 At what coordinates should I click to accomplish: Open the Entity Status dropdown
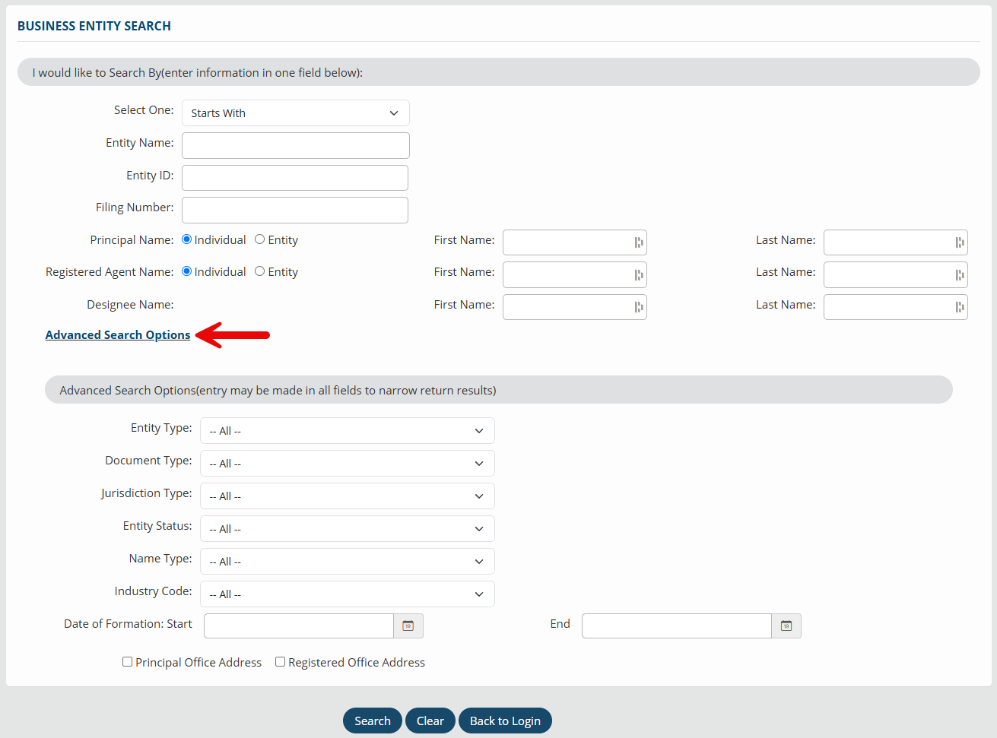(x=348, y=529)
